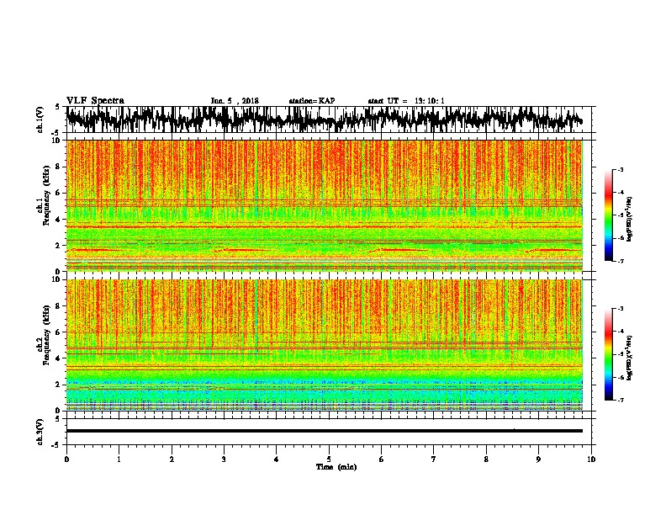Click the "8" tick on the time axis
The image size is (666, 515).
click(x=486, y=459)
